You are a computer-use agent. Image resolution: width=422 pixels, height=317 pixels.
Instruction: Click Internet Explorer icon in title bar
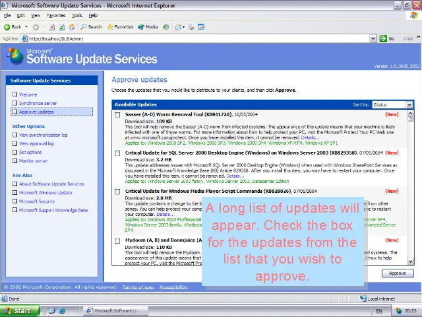[5, 5]
